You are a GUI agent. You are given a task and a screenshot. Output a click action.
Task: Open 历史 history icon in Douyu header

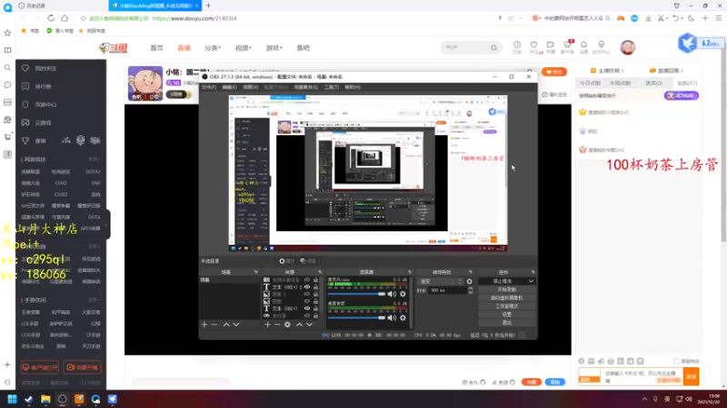tap(517, 47)
